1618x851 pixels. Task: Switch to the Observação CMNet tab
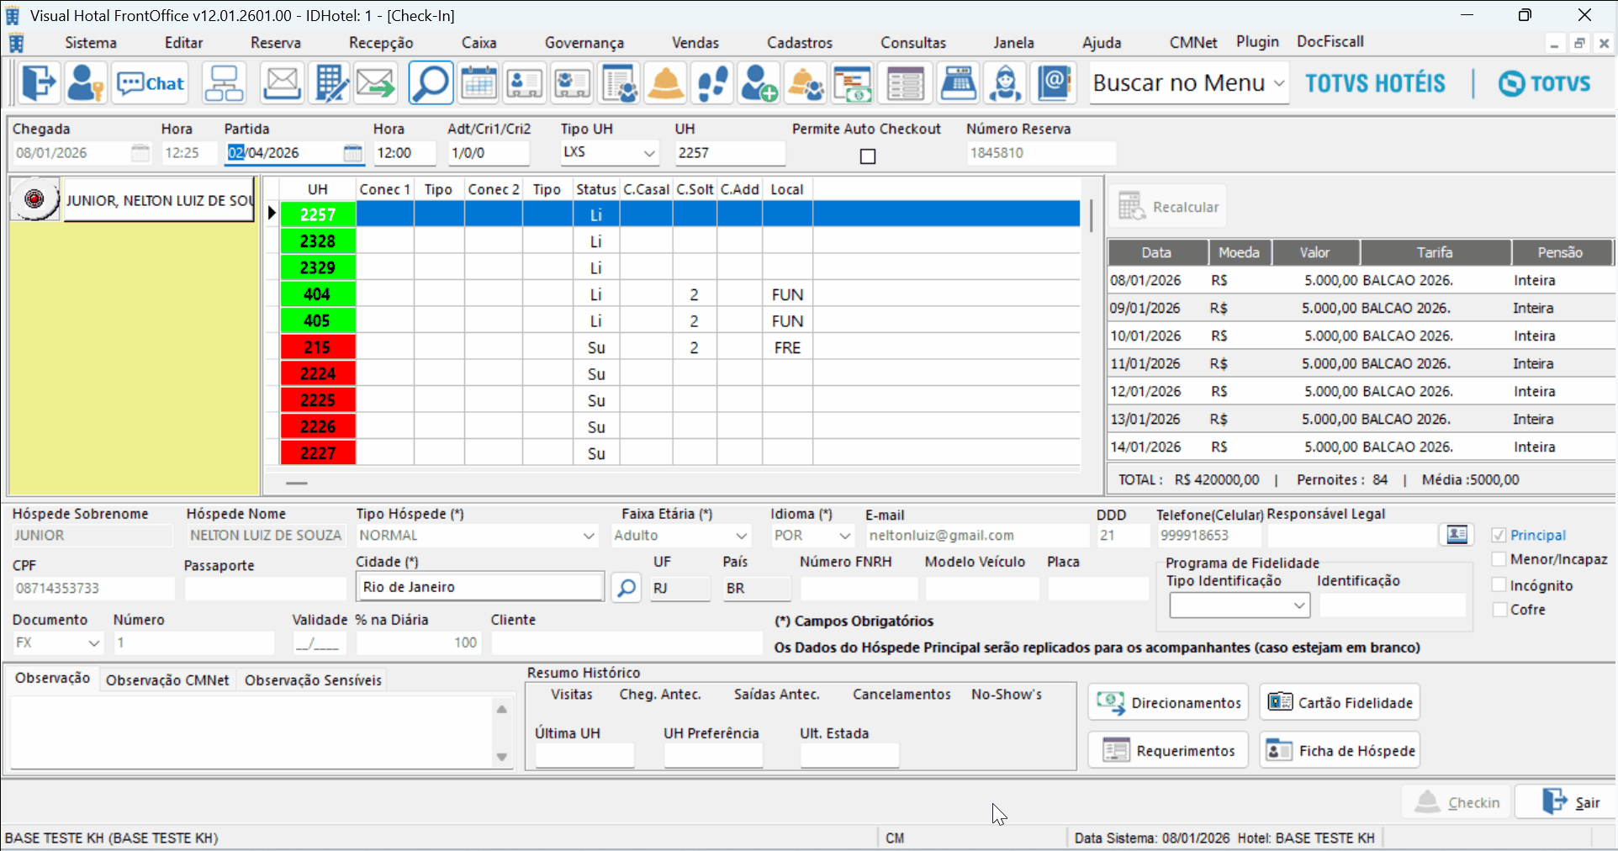167,680
